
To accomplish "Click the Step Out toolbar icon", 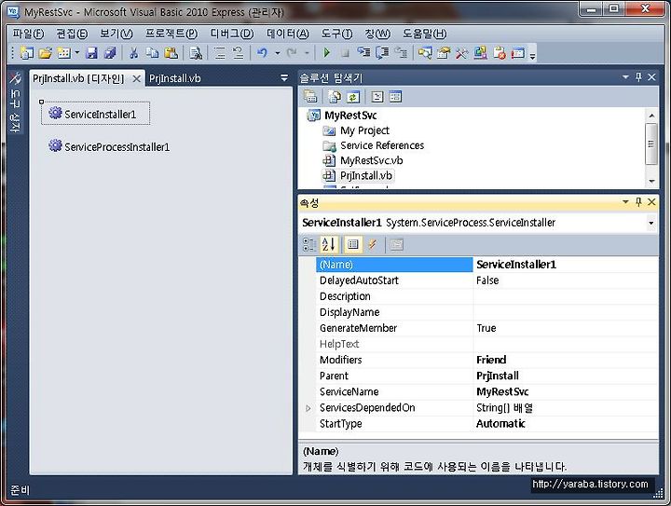I will 401,53.
